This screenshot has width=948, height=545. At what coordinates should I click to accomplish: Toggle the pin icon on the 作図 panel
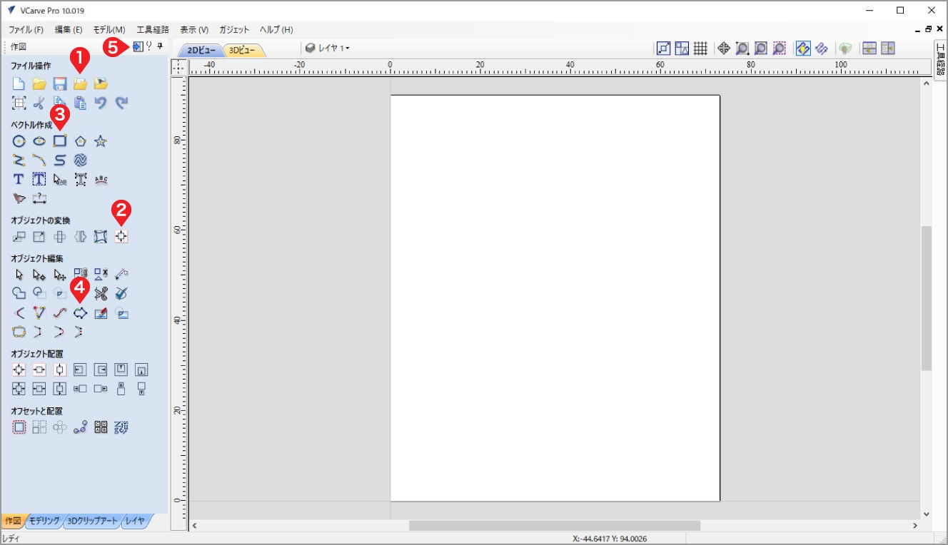(160, 46)
